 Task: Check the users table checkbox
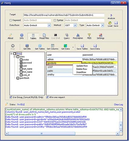tap(18, 57)
